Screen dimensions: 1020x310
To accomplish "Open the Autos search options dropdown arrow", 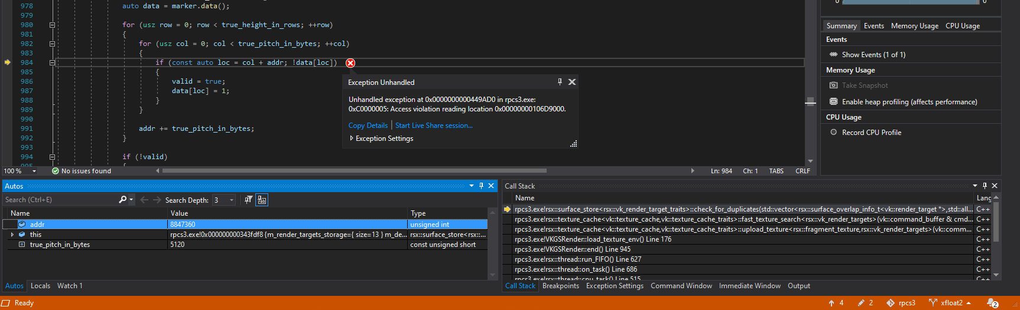I will pos(131,200).
